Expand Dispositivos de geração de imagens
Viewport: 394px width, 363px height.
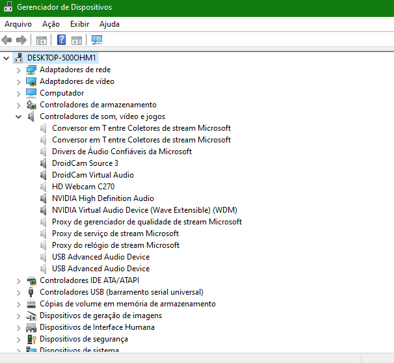(x=19, y=316)
